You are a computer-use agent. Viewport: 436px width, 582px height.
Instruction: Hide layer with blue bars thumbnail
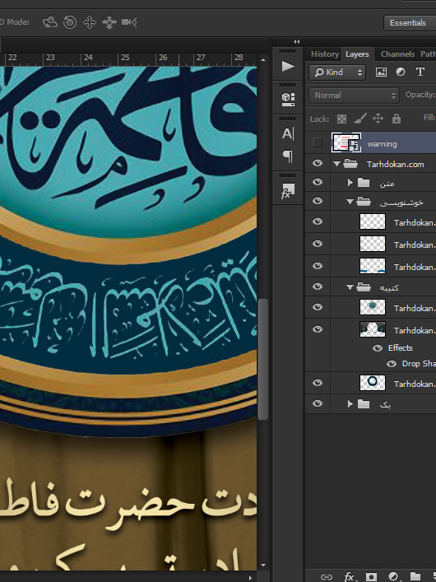pyautogui.click(x=318, y=266)
